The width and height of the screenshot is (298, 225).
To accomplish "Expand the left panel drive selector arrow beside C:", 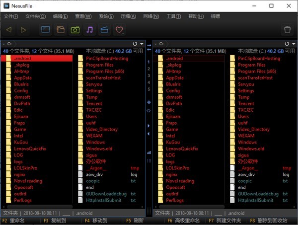I will (x=3, y=44).
